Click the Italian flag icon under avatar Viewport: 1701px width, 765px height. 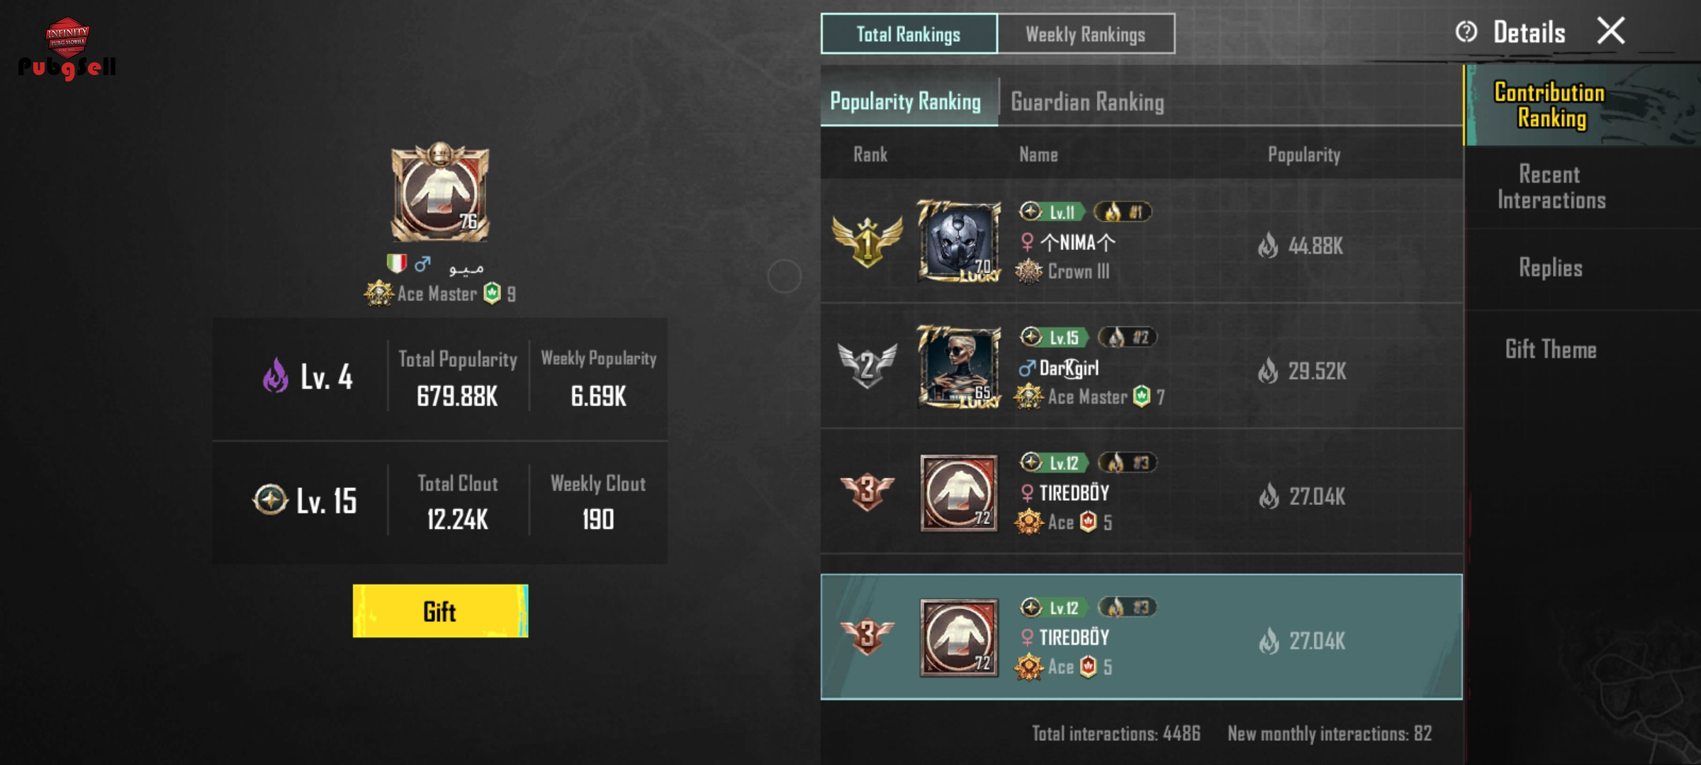[396, 263]
